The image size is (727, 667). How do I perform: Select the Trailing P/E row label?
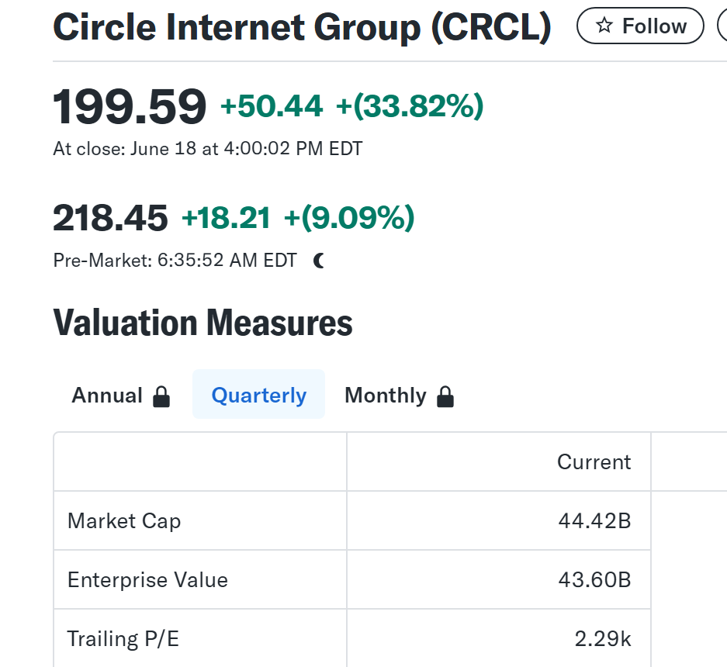click(x=123, y=638)
